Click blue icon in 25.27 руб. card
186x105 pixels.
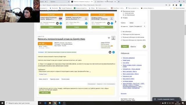point(112,23)
